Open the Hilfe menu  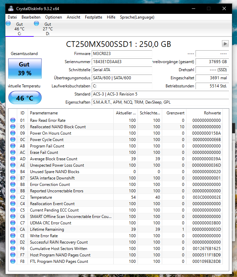pos(111,17)
